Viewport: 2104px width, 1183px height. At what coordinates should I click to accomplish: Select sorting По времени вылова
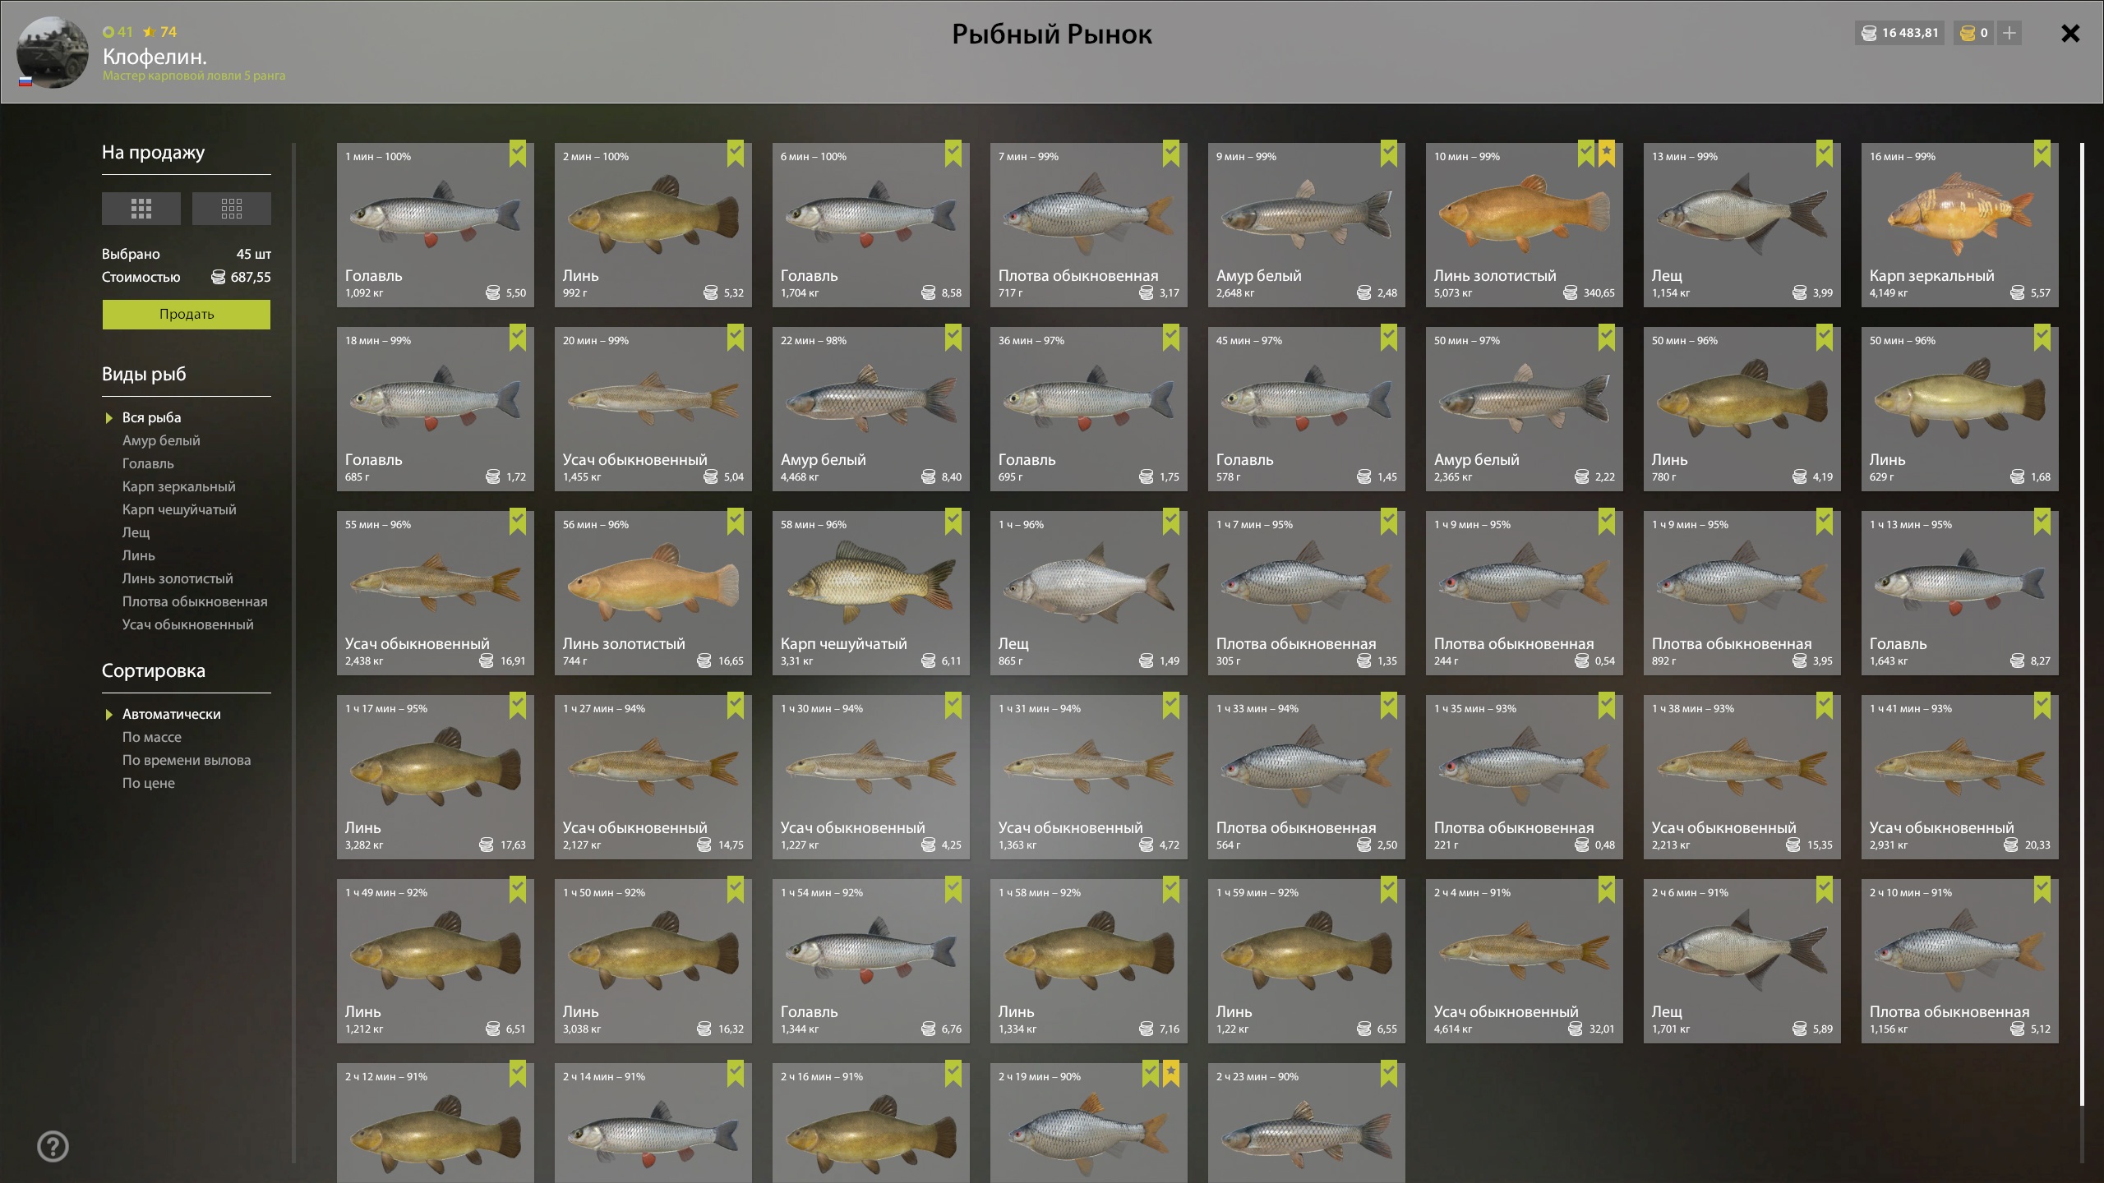point(187,760)
